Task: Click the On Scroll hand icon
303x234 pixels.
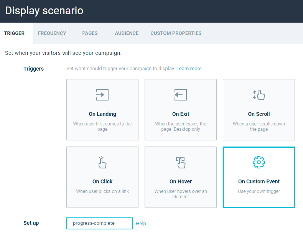Action: coord(259,95)
